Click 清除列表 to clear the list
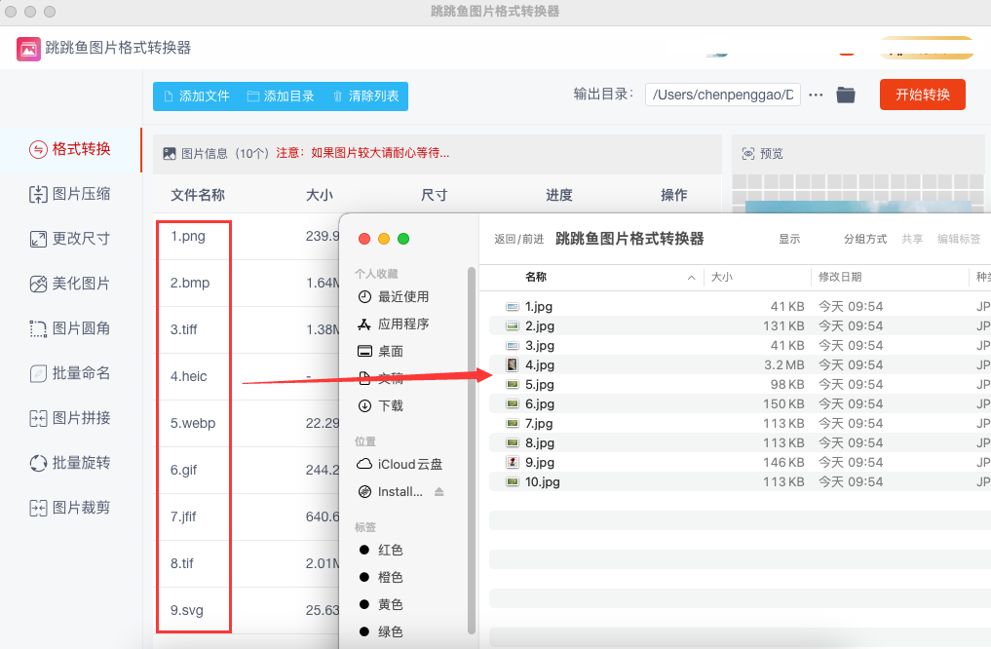 [366, 96]
